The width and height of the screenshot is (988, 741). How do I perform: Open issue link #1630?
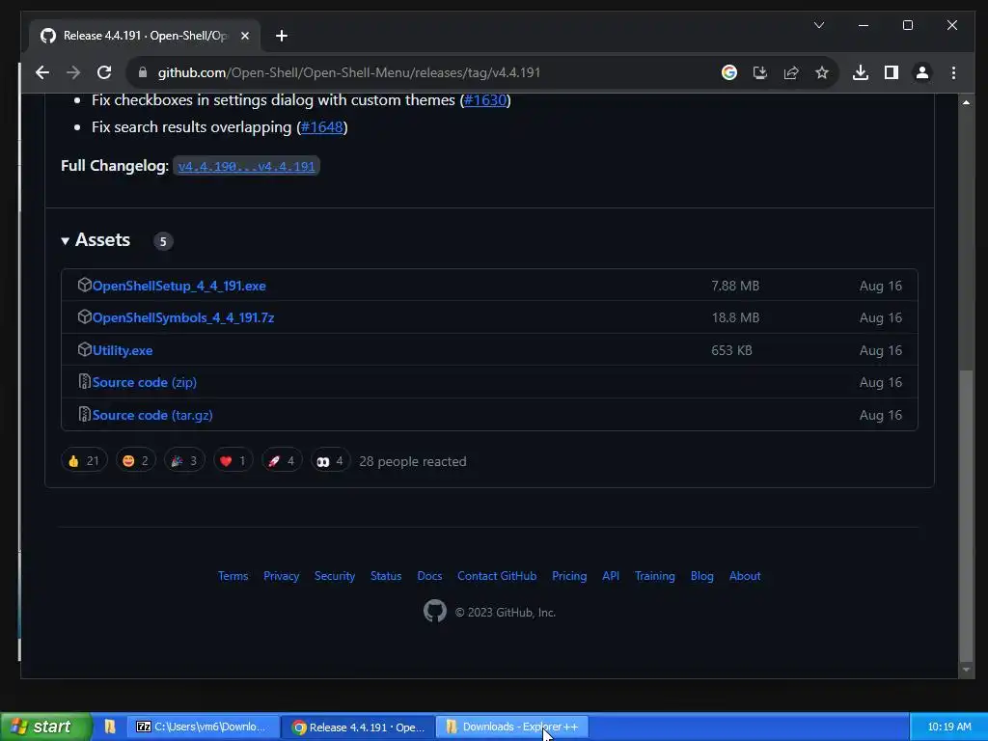[484, 100]
